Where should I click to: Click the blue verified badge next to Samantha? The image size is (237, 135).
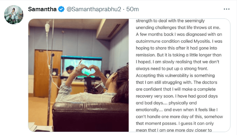tap(61, 9)
